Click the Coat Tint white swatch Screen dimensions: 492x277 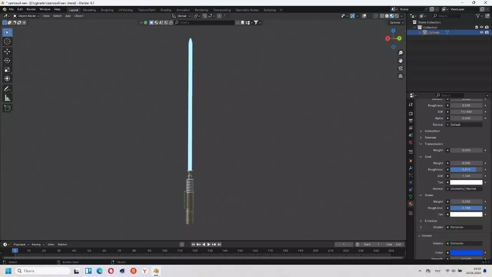[x=466, y=182]
